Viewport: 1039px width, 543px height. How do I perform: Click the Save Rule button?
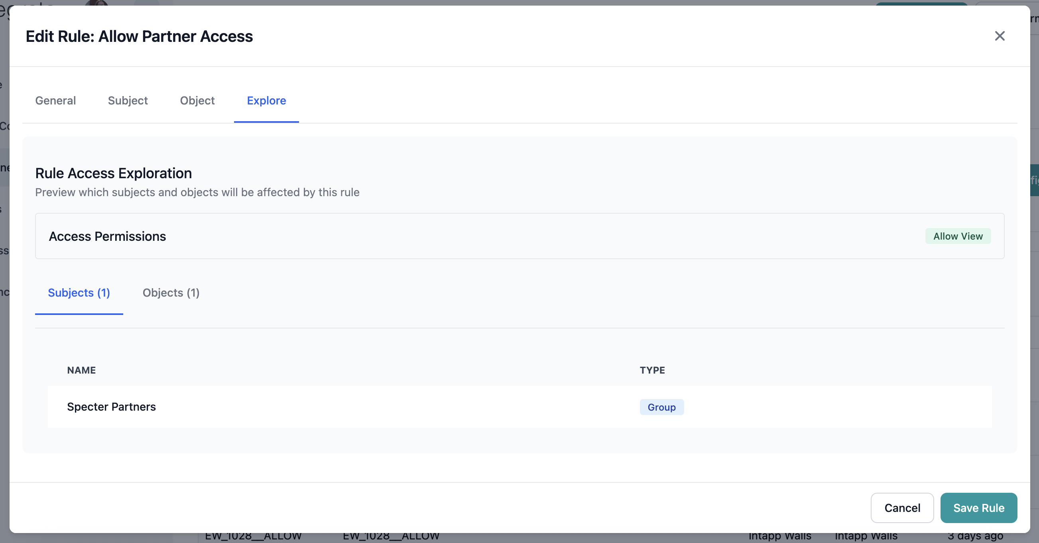tap(978, 508)
